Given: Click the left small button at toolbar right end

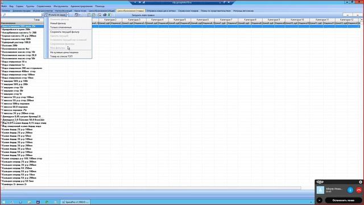Looking at the screenshot, I should (348, 15).
